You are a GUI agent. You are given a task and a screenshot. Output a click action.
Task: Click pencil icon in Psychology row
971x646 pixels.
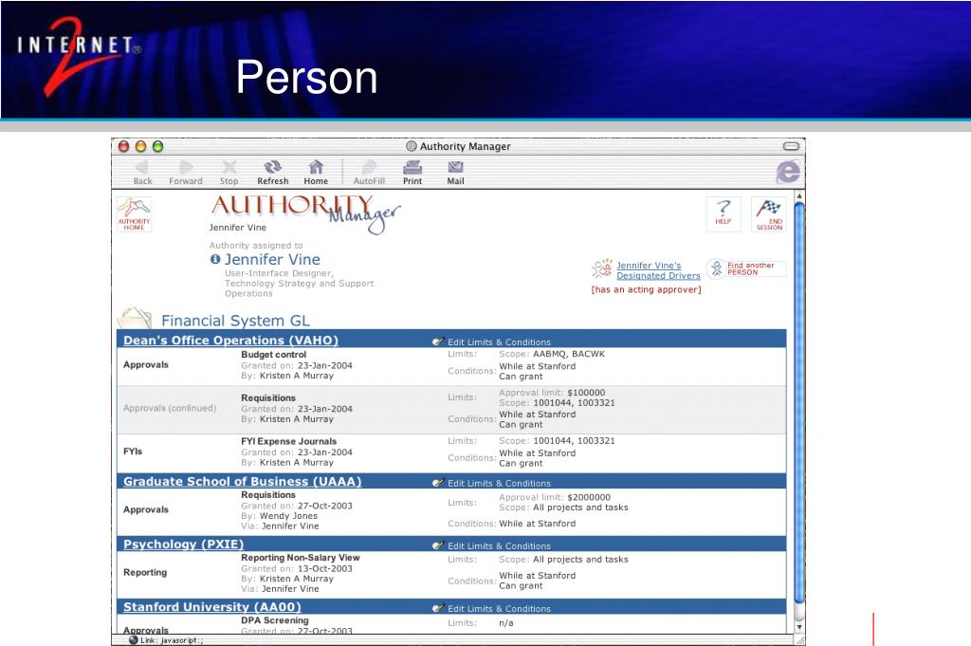(x=438, y=545)
